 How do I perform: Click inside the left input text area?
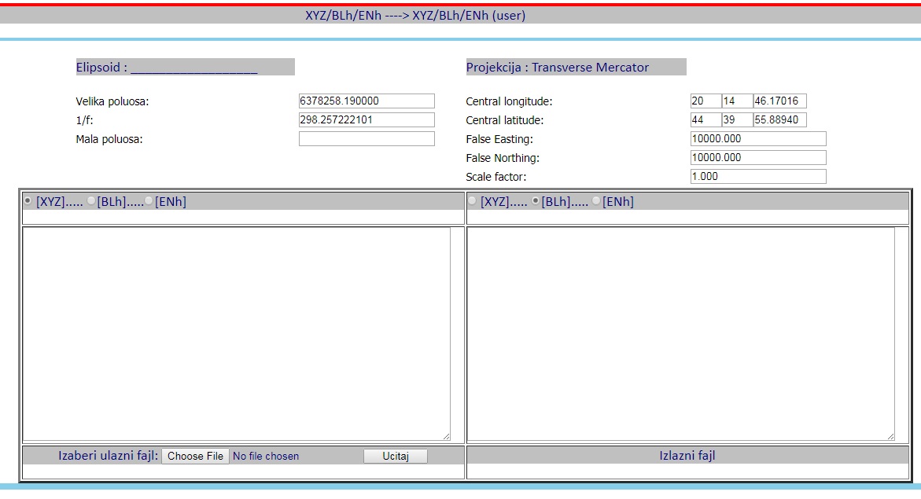click(x=236, y=334)
